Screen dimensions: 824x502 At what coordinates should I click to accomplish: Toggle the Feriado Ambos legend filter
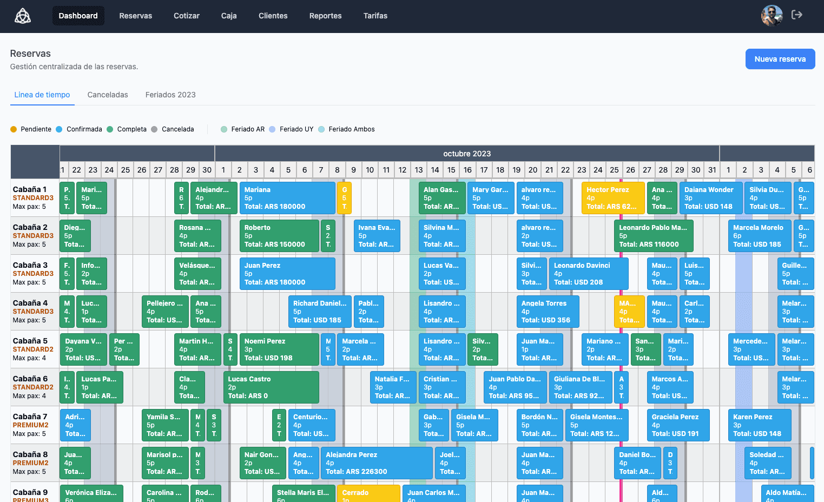322,129
